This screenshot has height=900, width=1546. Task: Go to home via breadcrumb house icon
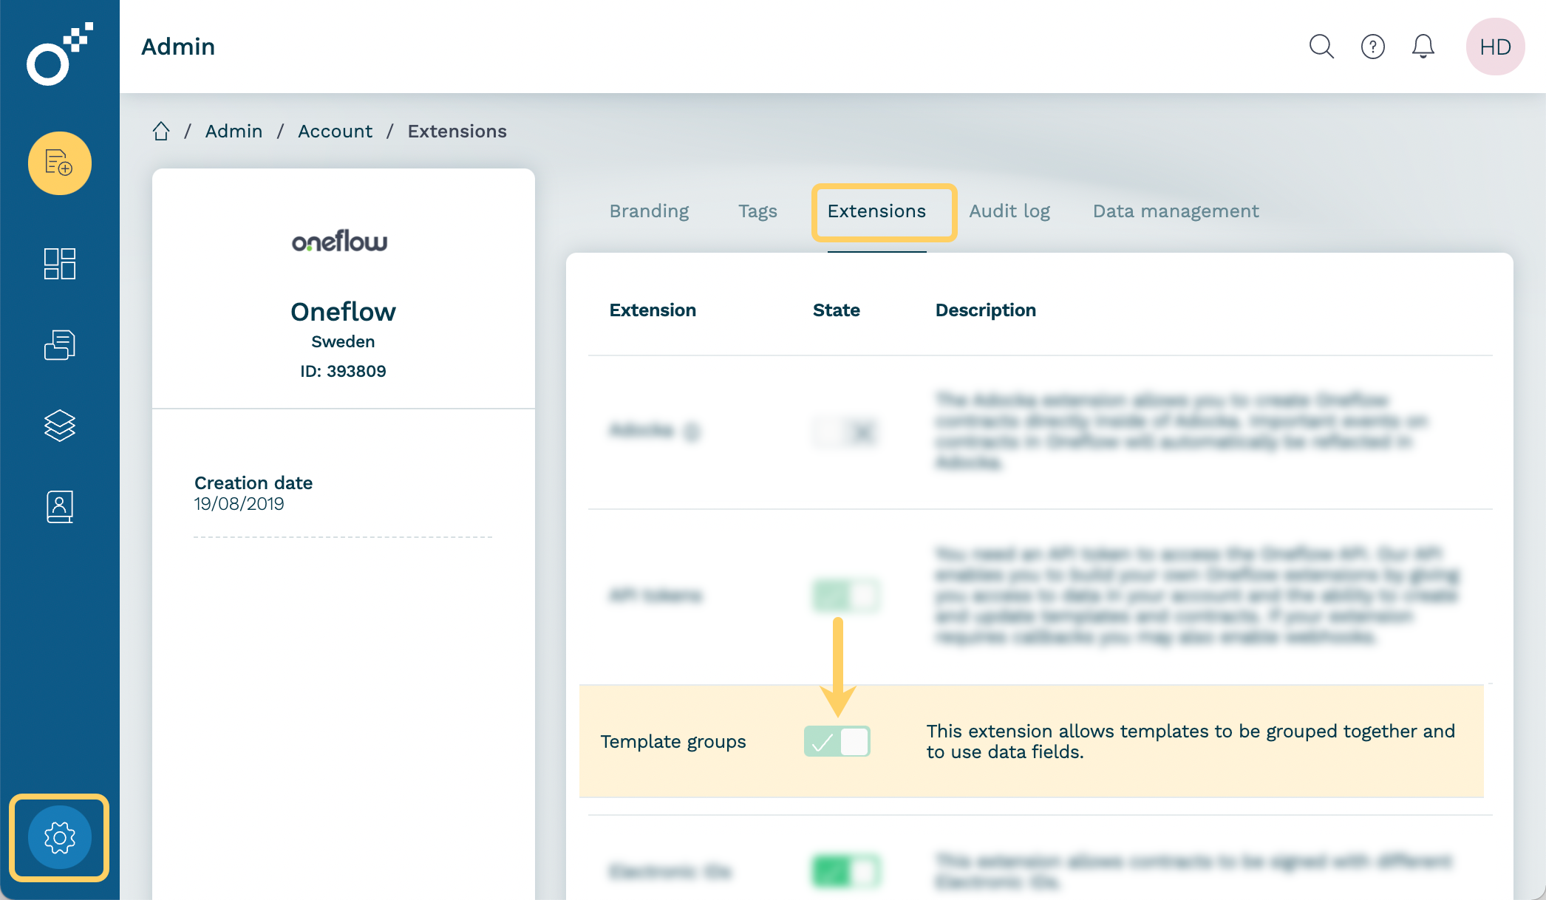pos(161,132)
